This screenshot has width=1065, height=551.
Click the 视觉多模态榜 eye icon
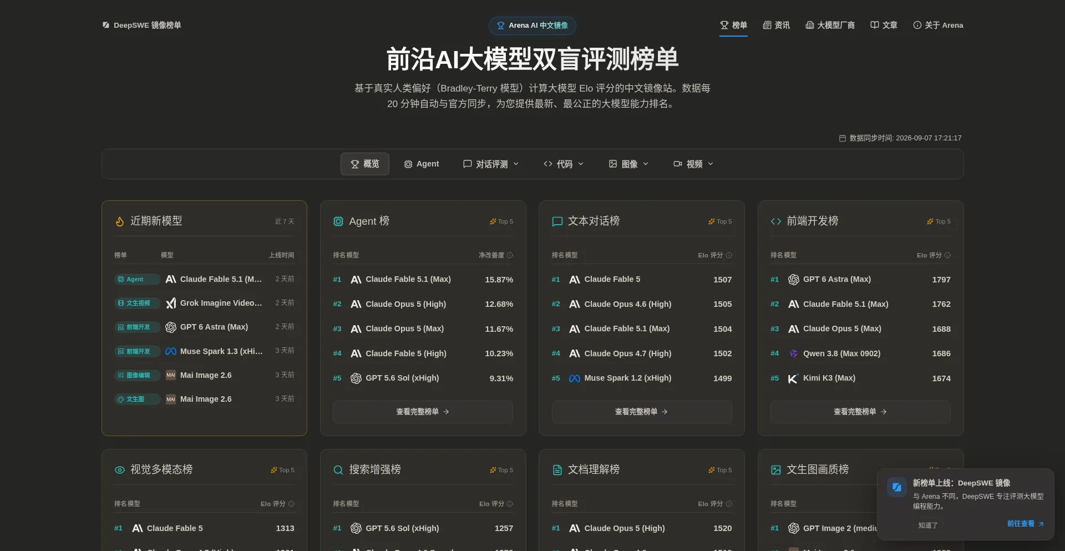pyautogui.click(x=119, y=470)
